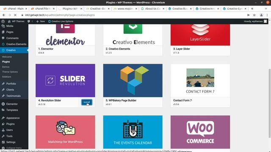
Task: Open Settings icon in sidebar
Action: [x=3, y=142]
